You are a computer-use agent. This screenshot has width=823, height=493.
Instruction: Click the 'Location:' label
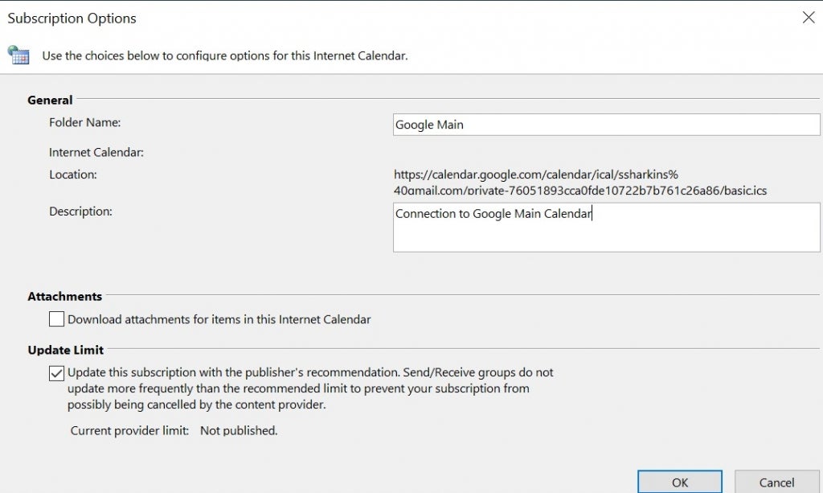pos(73,175)
